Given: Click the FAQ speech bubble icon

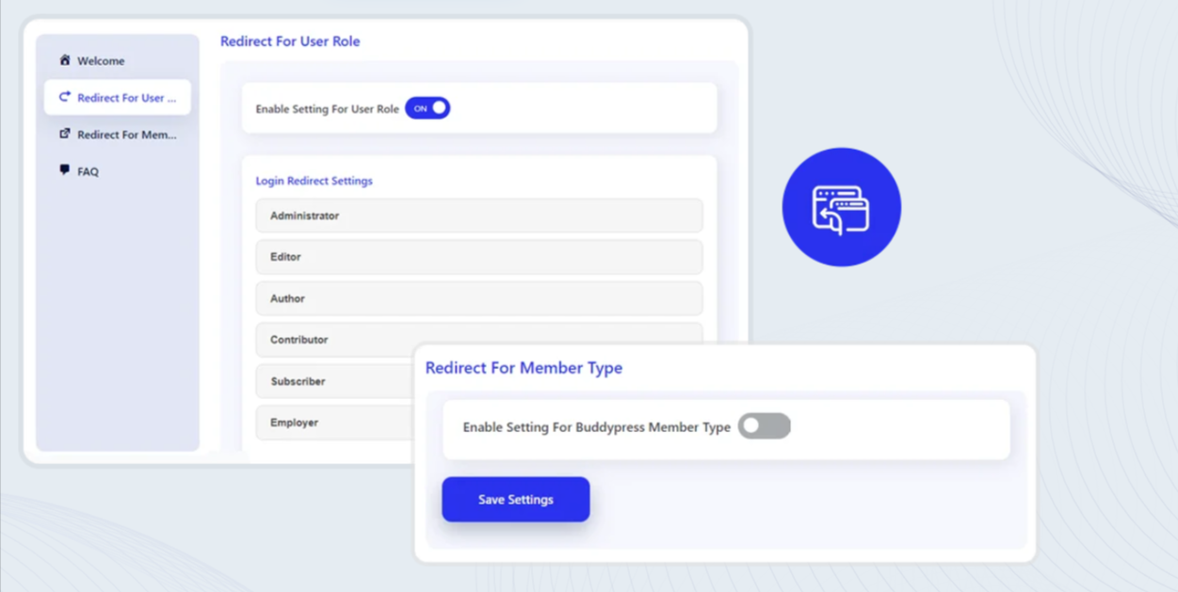Looking at the screenshot, I should pos(64,170).
